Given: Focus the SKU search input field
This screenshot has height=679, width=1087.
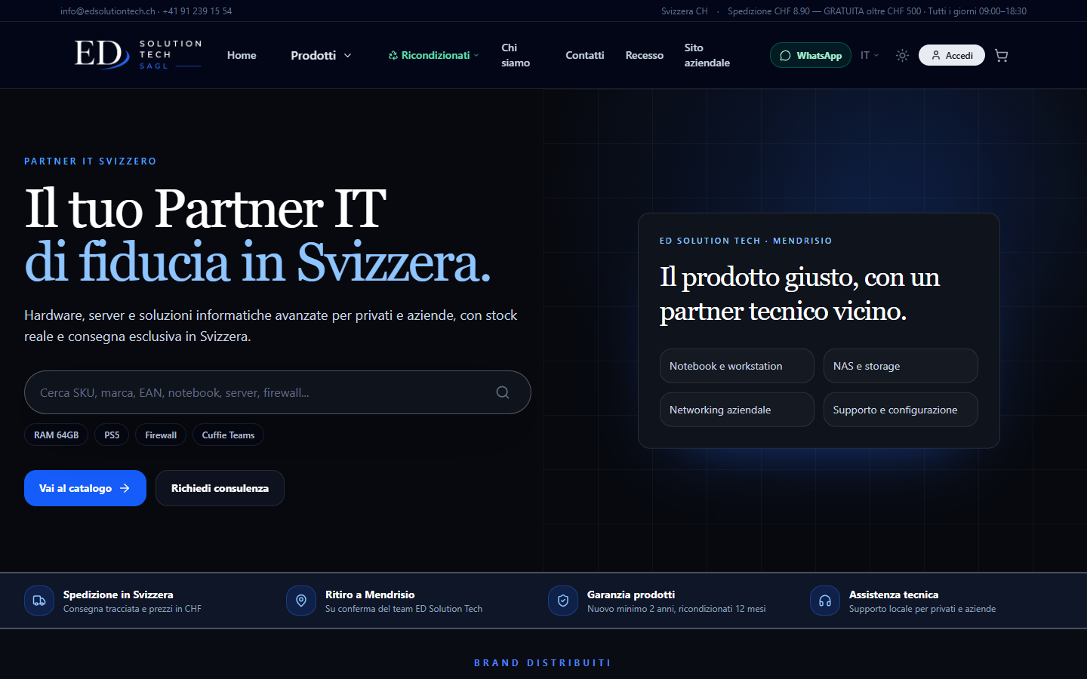Looking at the screenshot, I should coord(278,392).
